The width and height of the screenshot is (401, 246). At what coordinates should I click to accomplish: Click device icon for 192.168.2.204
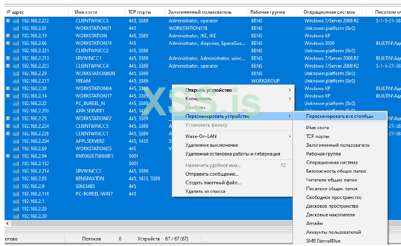pos(16,141)
